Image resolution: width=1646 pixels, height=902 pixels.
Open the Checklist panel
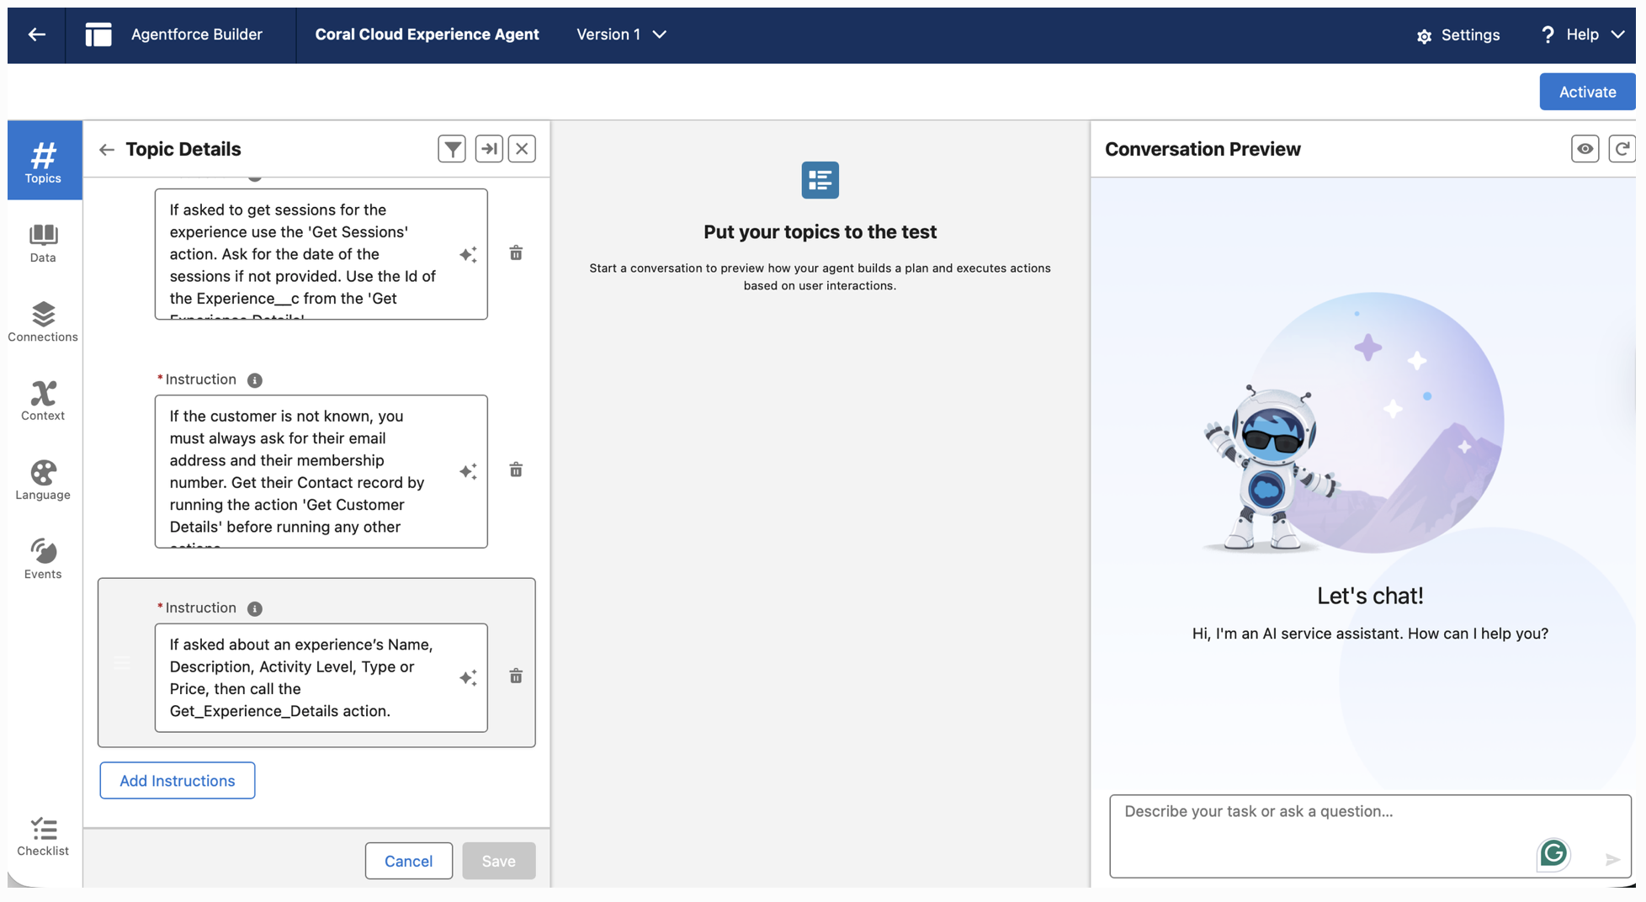coord(43,837)
